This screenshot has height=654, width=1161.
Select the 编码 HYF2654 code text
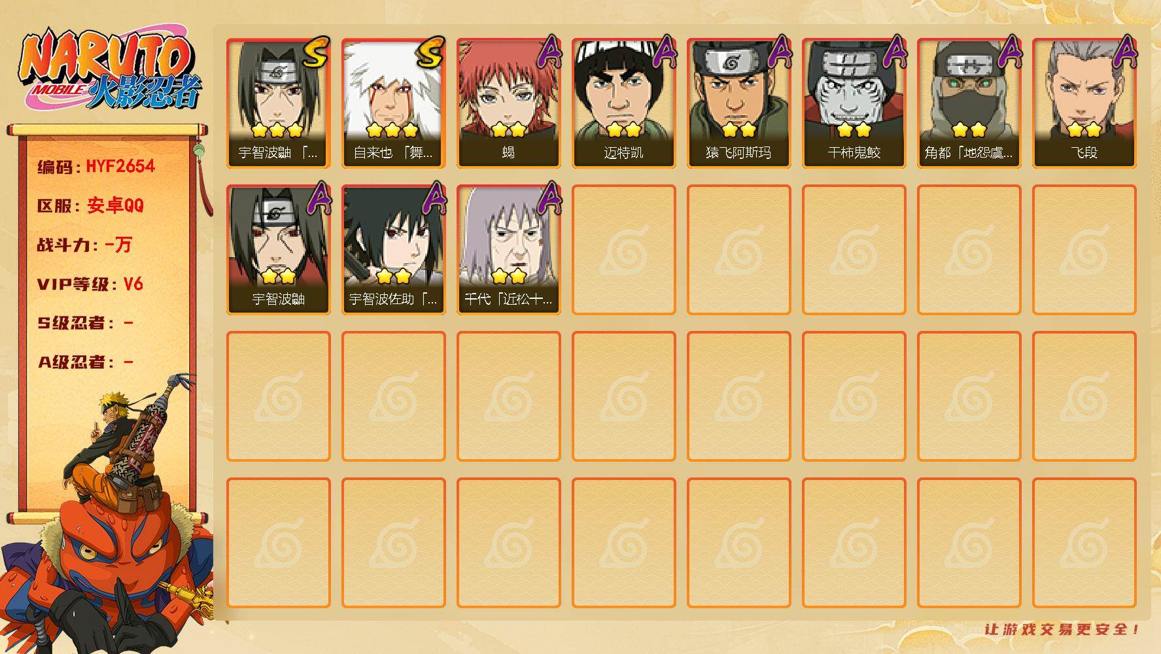click(96, 167)
